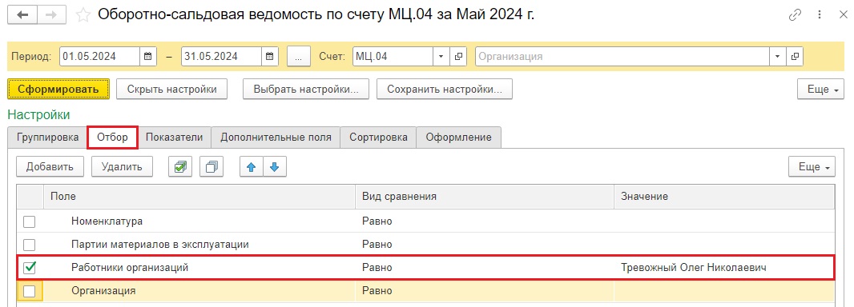Check all filter rows icon

tap(179, 167)
